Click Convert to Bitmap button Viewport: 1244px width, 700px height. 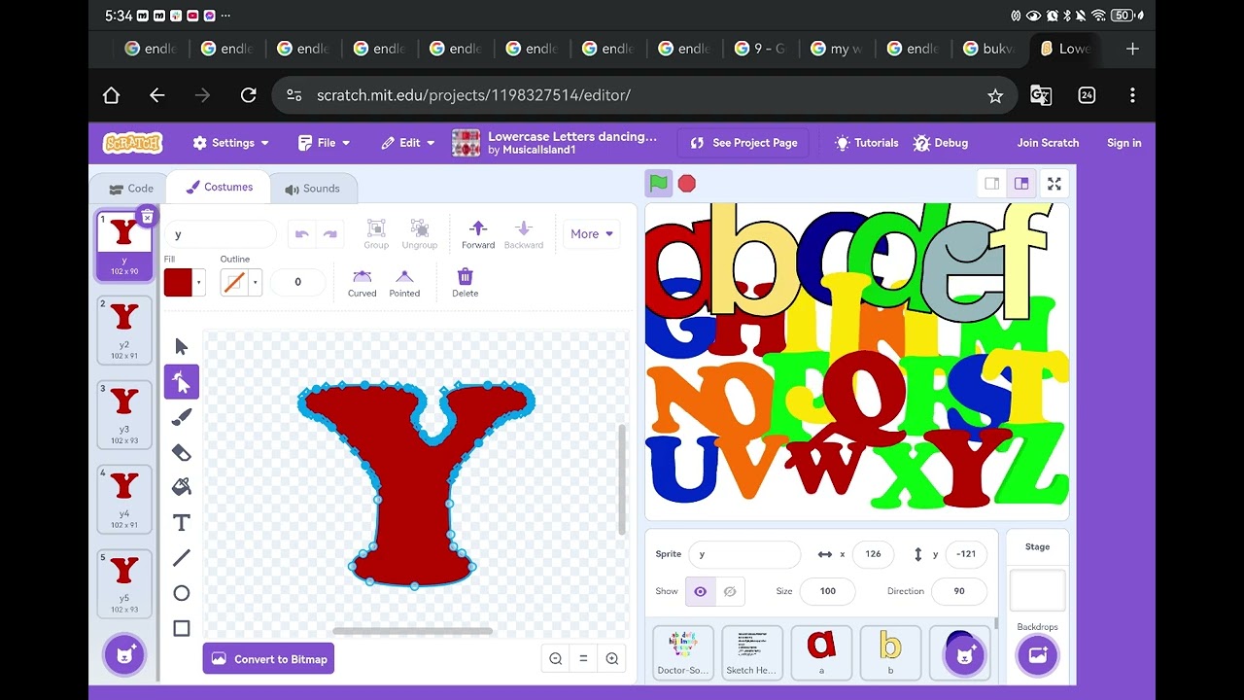pyautogui.click(x=268, y=659)
